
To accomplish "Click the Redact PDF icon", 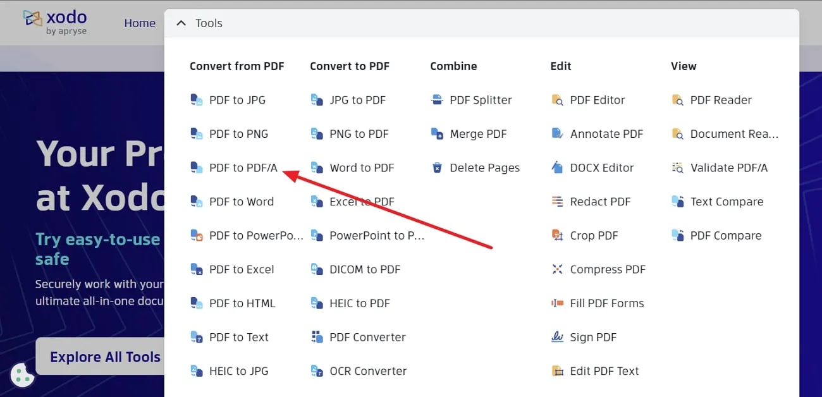I will tap(557, 202).
